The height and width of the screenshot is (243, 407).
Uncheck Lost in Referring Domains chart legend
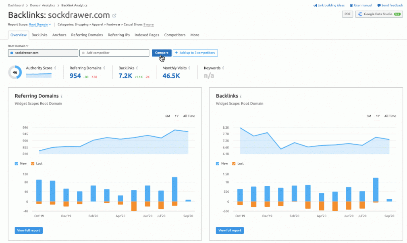coord(33,164)
